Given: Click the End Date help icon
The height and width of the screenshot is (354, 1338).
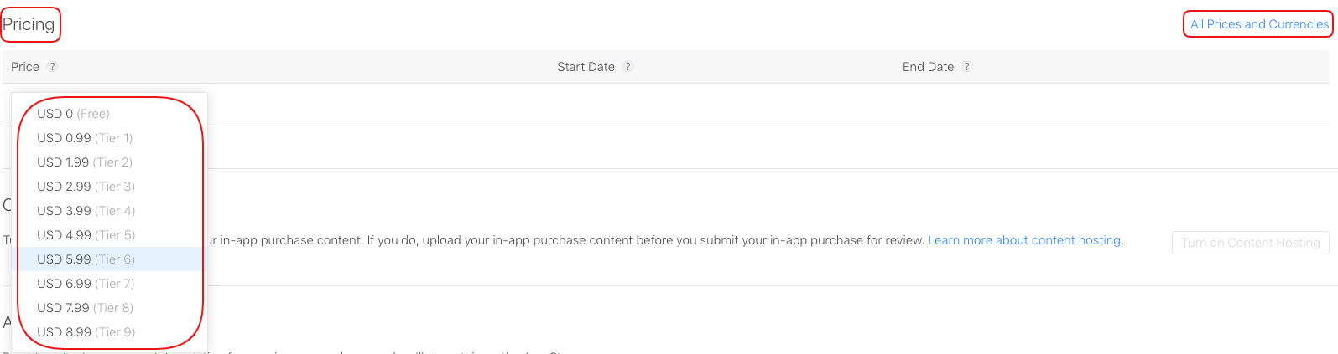Looking at the screenshot, I should pyautogui.click(x=966, y=67).
